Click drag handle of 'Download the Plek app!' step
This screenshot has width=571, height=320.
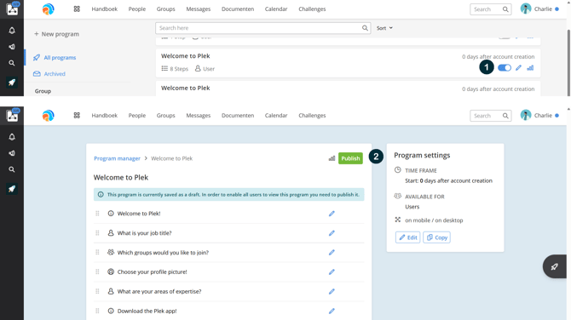(x=97, y=311)
